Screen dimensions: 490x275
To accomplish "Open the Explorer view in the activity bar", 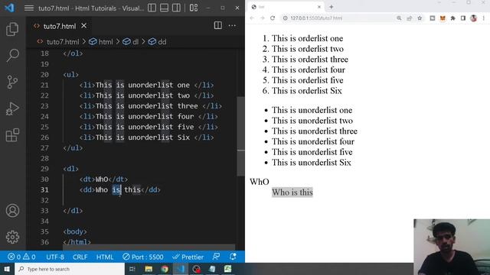I will pyautogui.click(x=12, y=29).
